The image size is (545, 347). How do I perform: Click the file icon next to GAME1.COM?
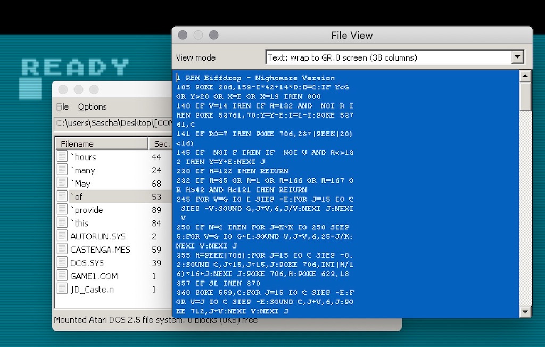click(62, 275)
